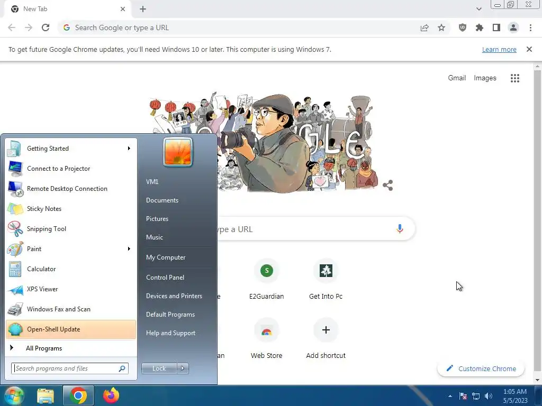Image resolution: width=542 pixels, height=406 pixels.
Task: Launch Connect to a Projector
Action: point(71,169)
